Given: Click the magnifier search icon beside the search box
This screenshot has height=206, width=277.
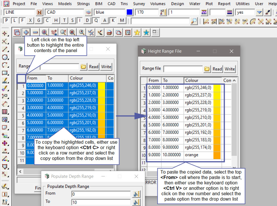Looking at the screenshot, I should [194, 21].
